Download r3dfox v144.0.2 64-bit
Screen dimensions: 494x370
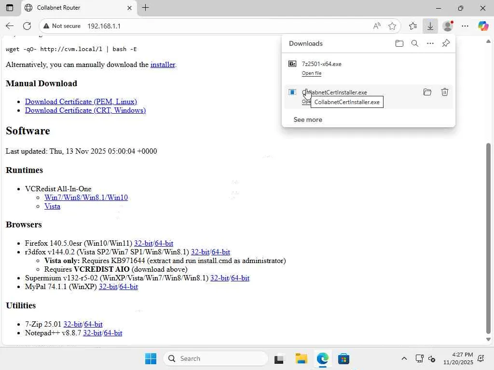221,252
